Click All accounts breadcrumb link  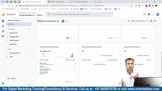point(23,13)
